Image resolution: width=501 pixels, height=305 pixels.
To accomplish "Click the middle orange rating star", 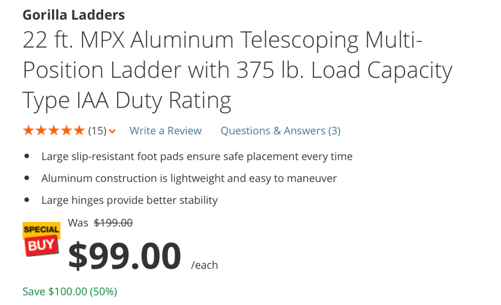I will point(54,131).
